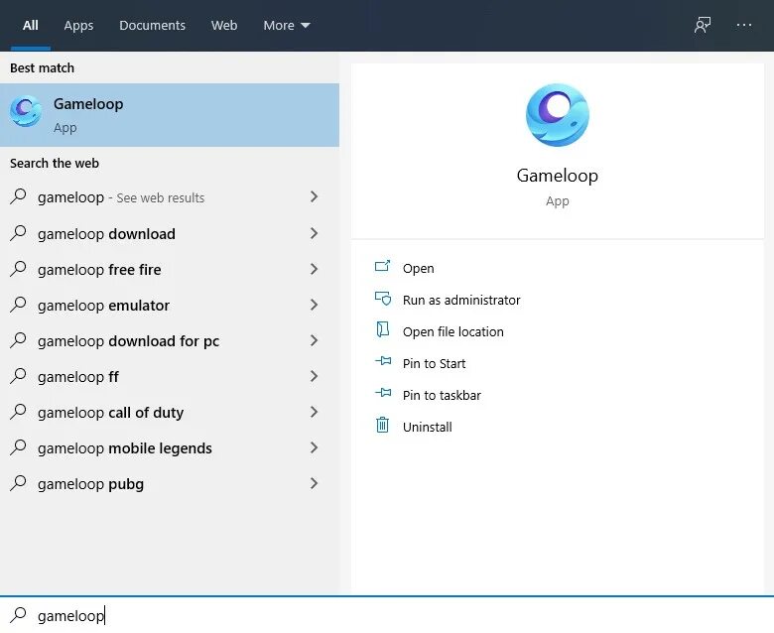Open the three-dot options menu
This screenshot has height=633, width=774.
(743, 25)
